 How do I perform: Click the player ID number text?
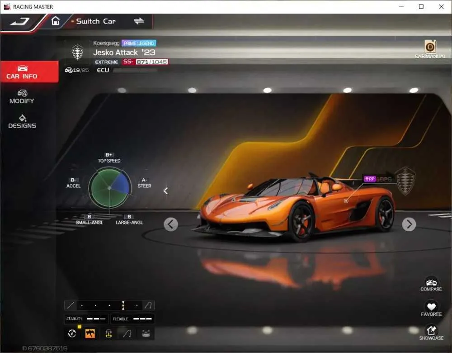pos(45,348)
